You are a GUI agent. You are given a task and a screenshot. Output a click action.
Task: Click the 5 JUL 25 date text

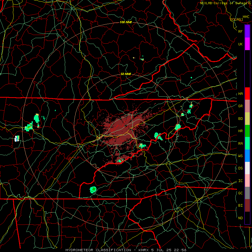coord(162,250)
